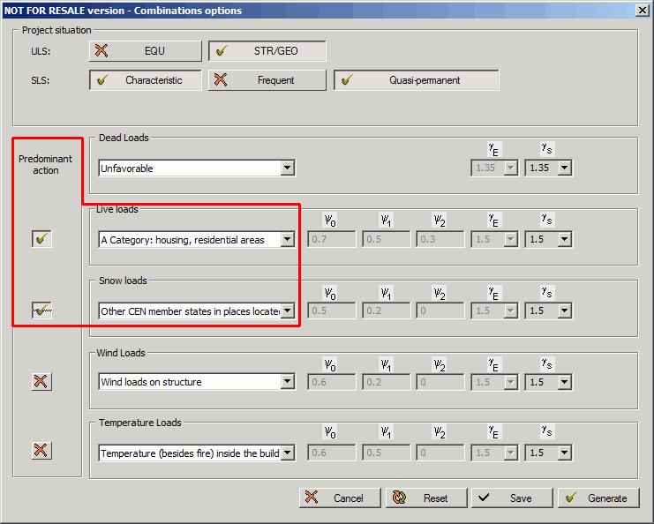Screen dimensions: 654x524
Task: Open Snow loads γS 1.5 dropdown
Action: pos(548,311)
